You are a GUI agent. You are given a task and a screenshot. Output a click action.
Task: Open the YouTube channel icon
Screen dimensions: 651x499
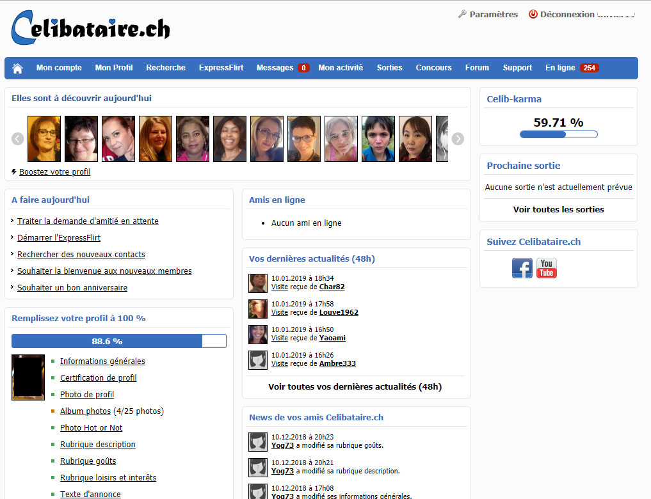546,268
